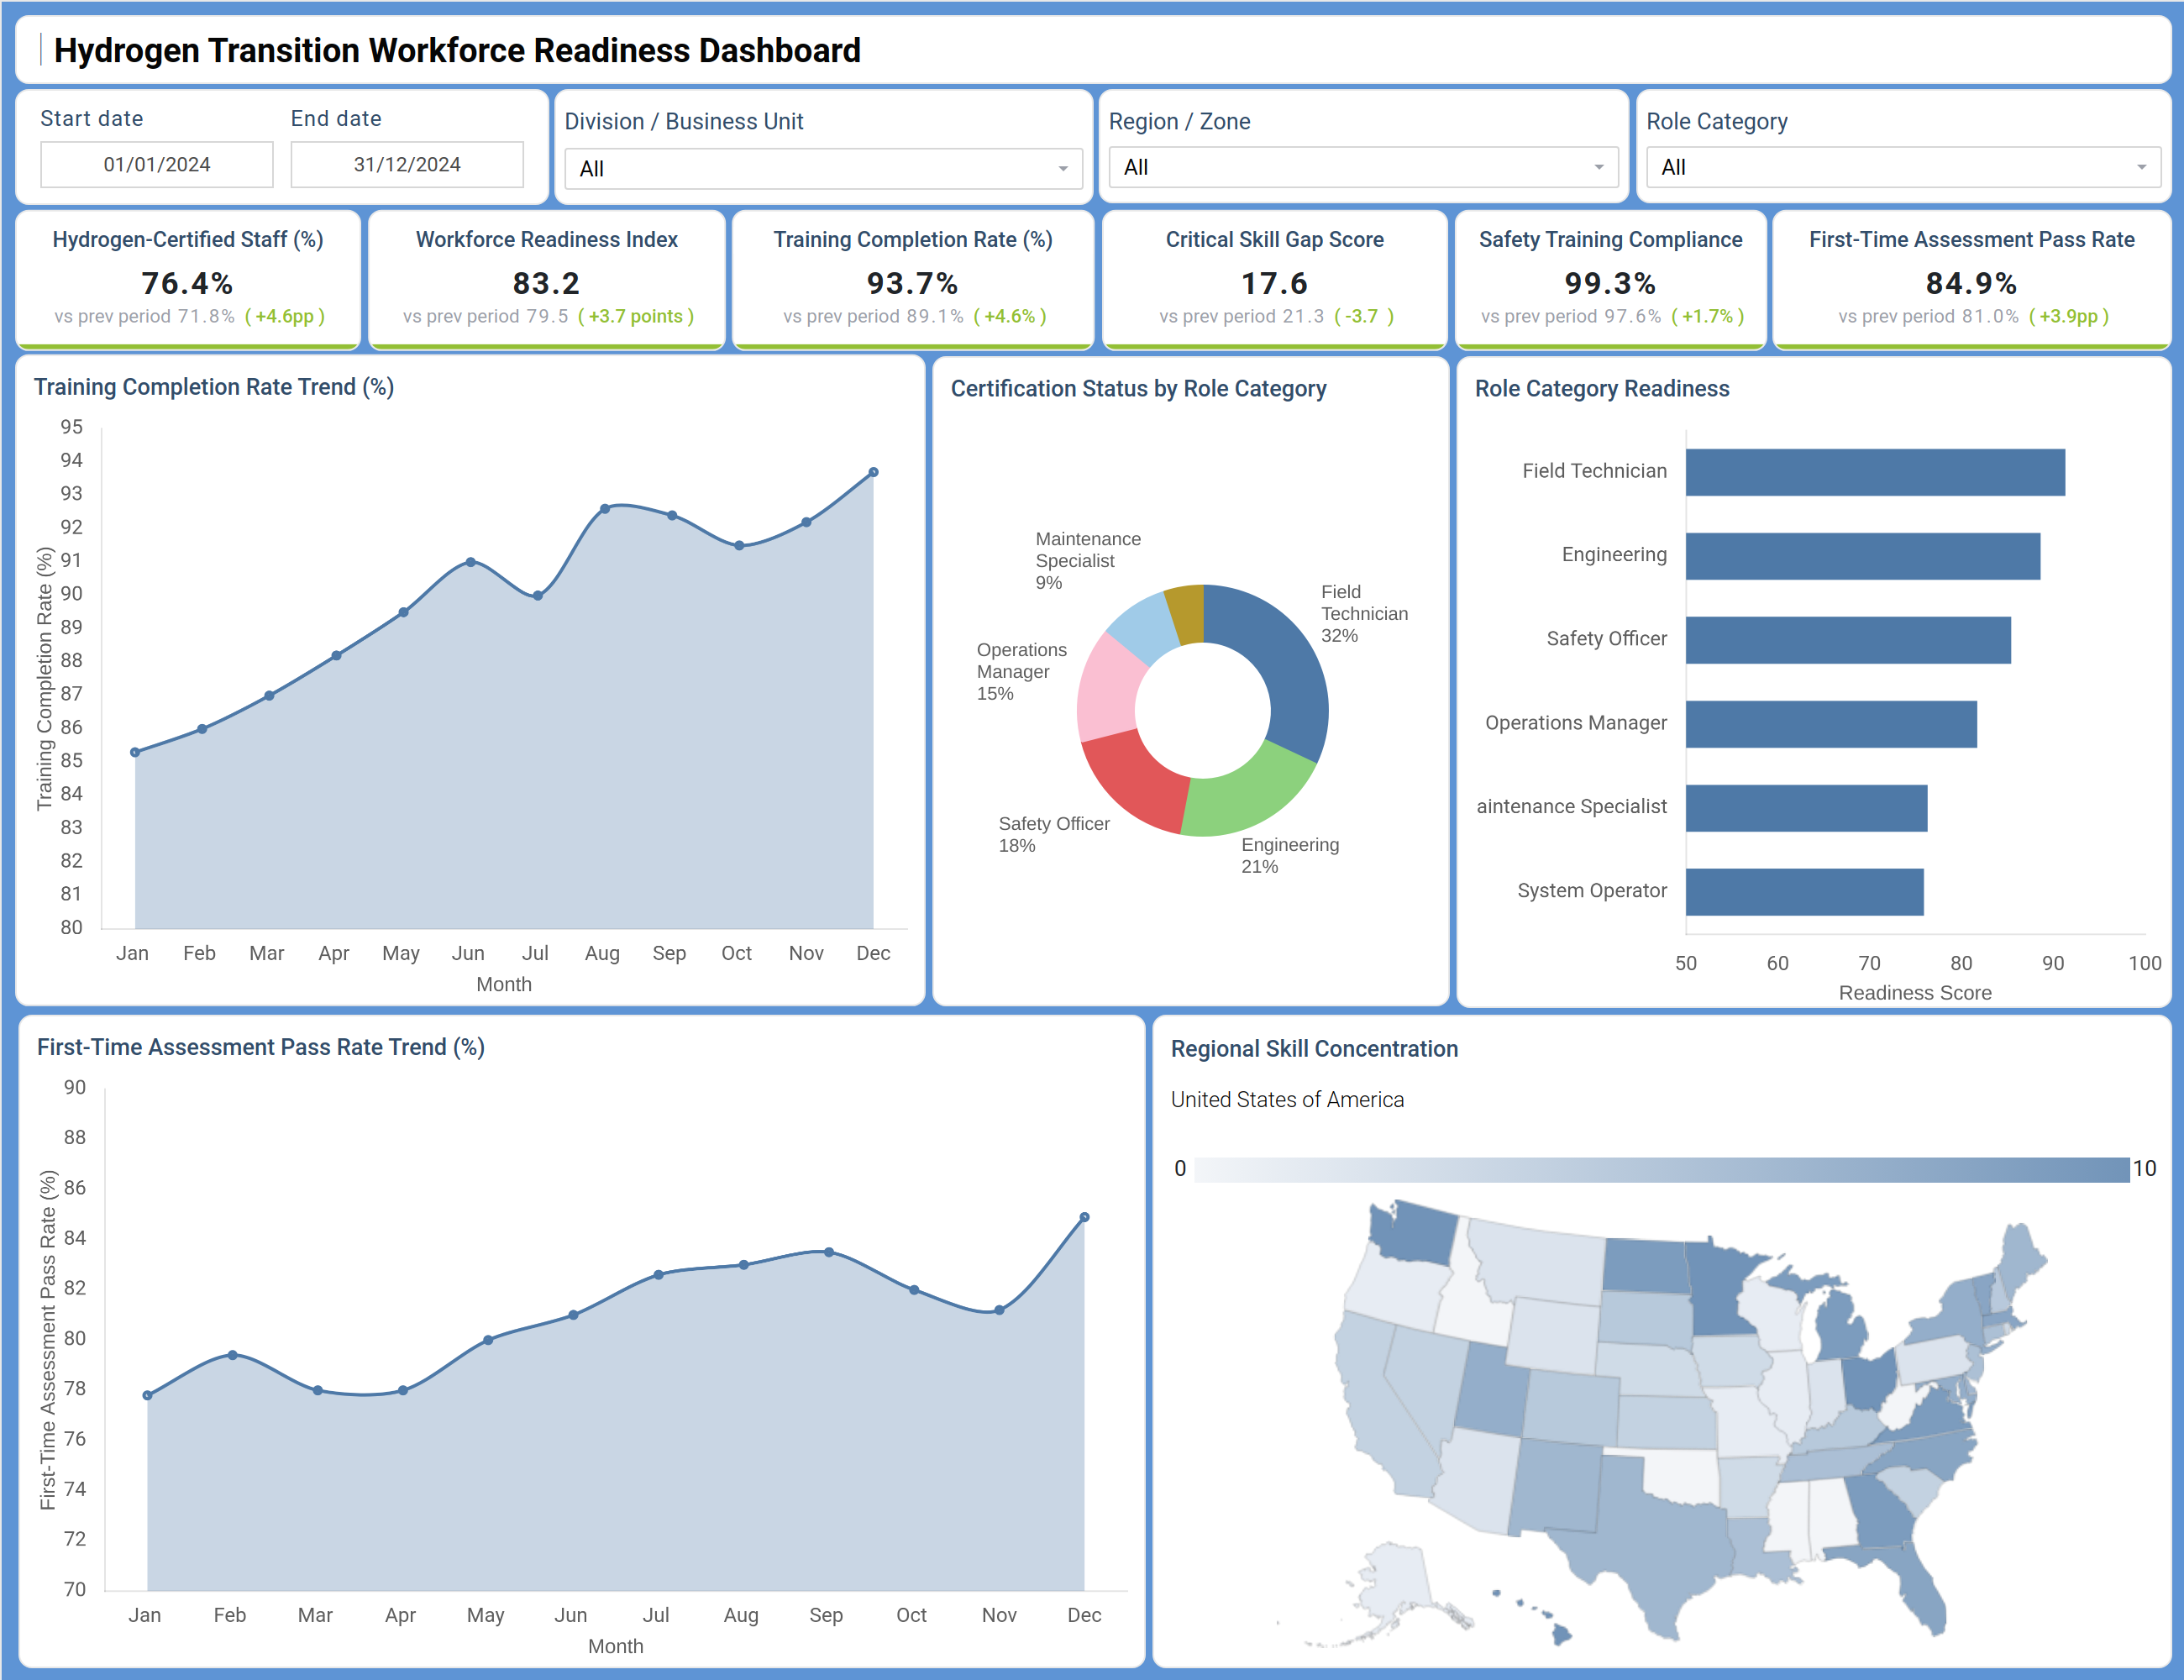Screen dimensions: 2184x1680
Task: Select the Field Technician readiness bar
Action: tap(1875, 472)
